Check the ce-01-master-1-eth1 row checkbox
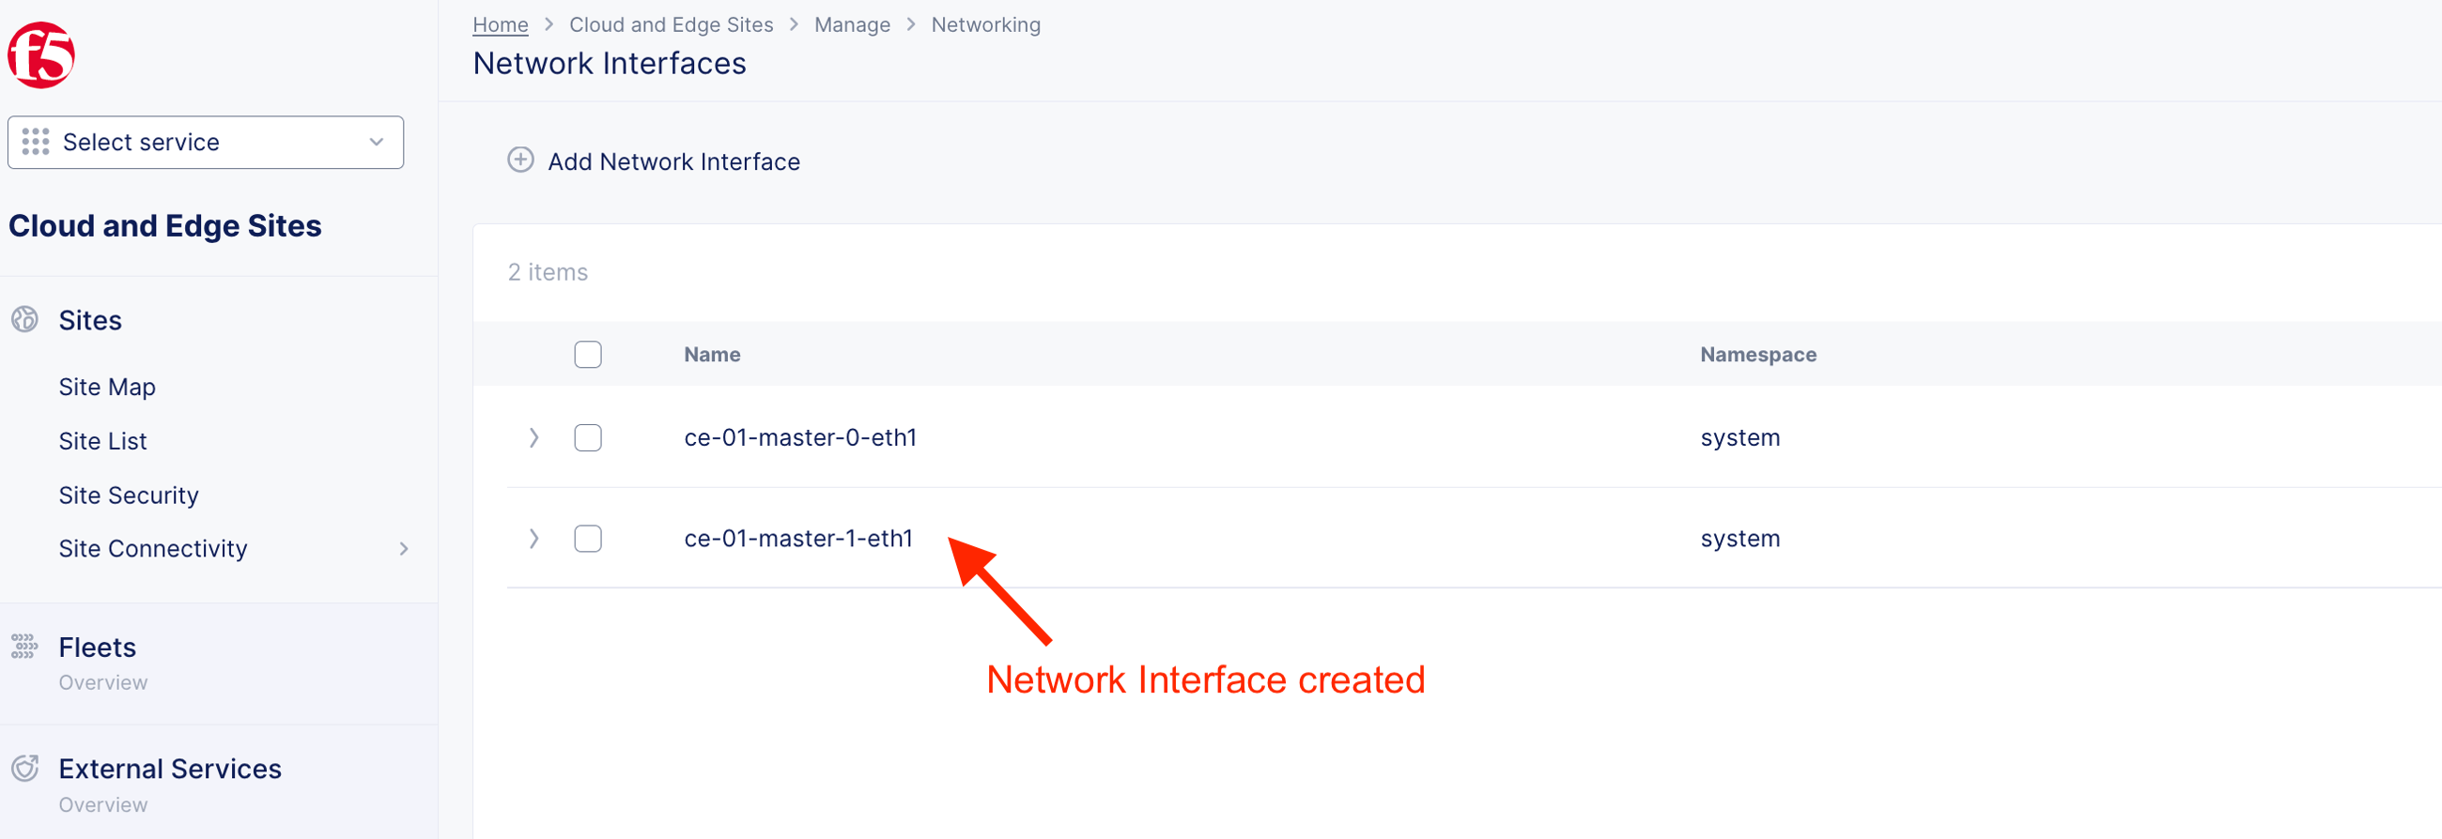The image size is (2442, 839). 588,539
